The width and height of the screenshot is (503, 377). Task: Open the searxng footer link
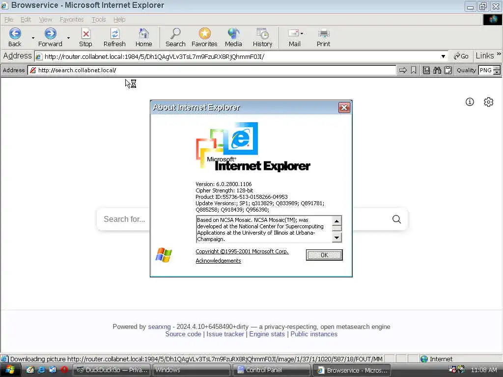[159, 326]
